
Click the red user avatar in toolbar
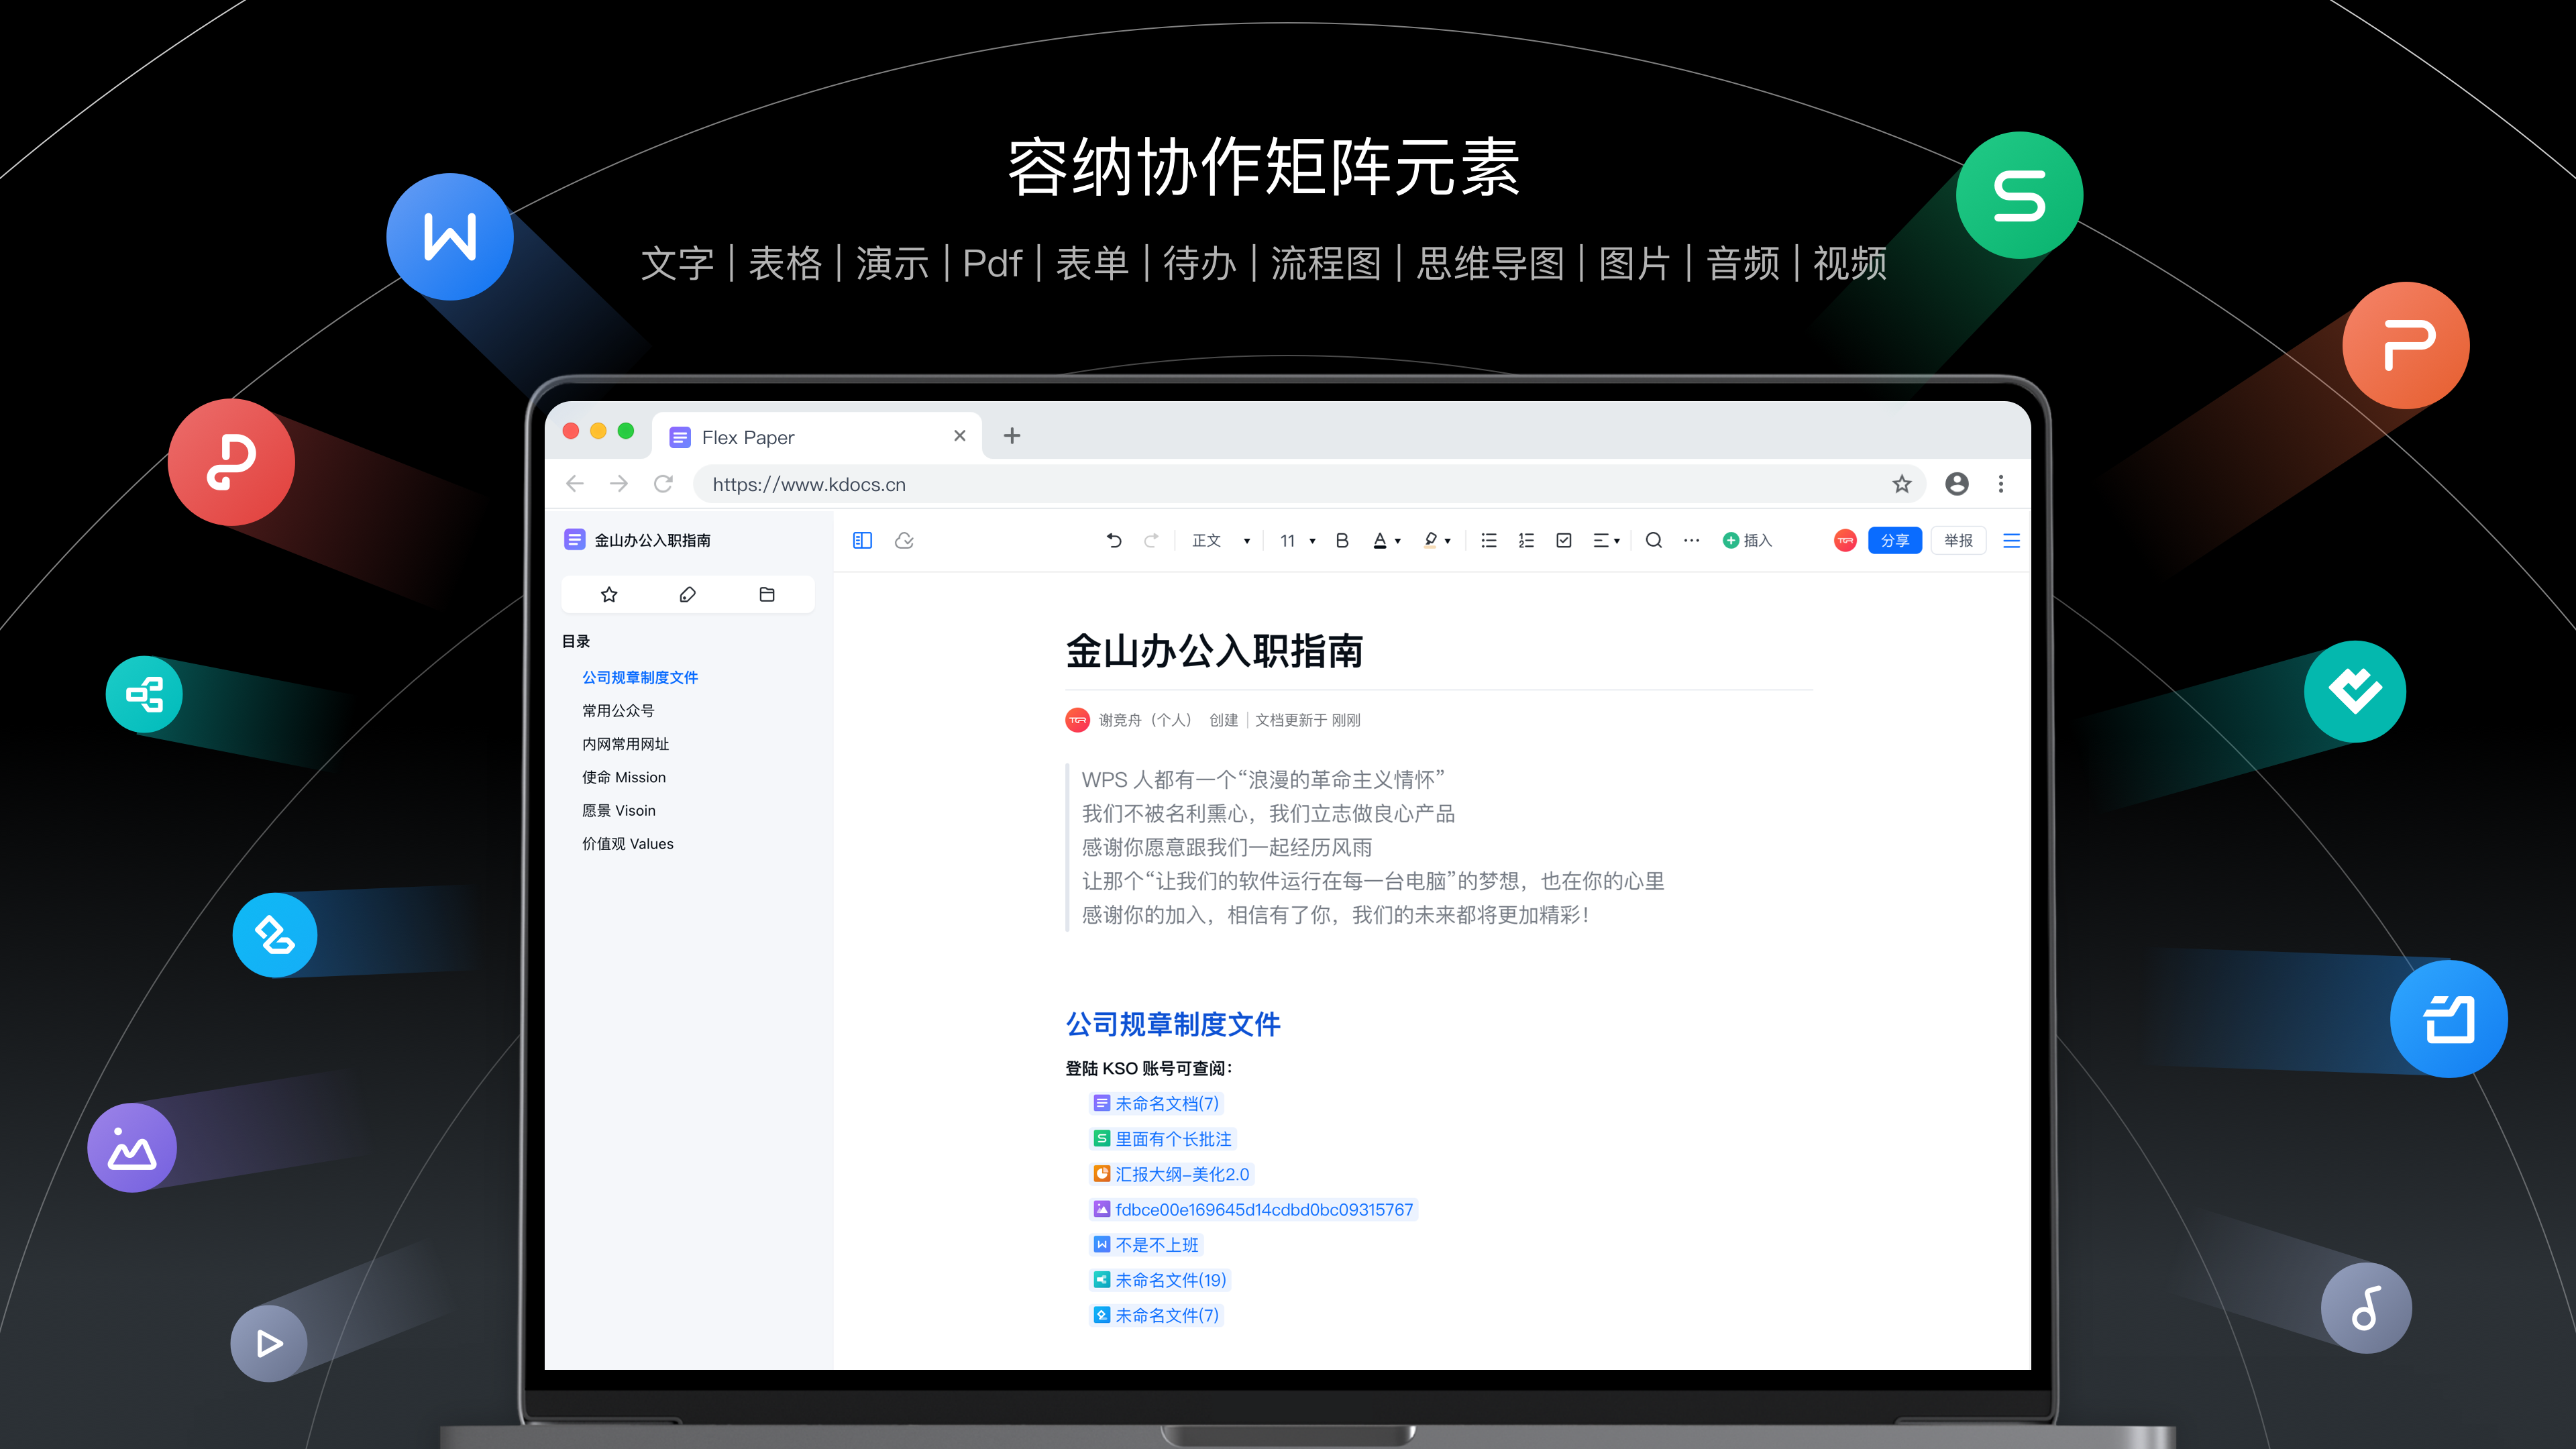click(1845, 540)
